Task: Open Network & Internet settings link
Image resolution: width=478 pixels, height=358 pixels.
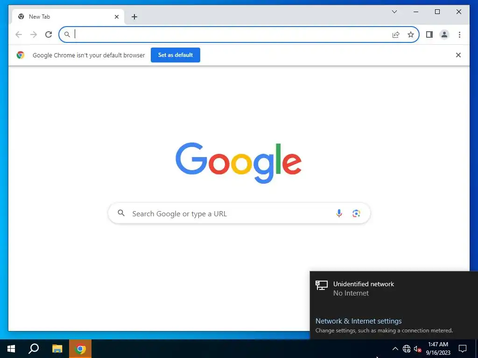Action: [x=358, y=321]
